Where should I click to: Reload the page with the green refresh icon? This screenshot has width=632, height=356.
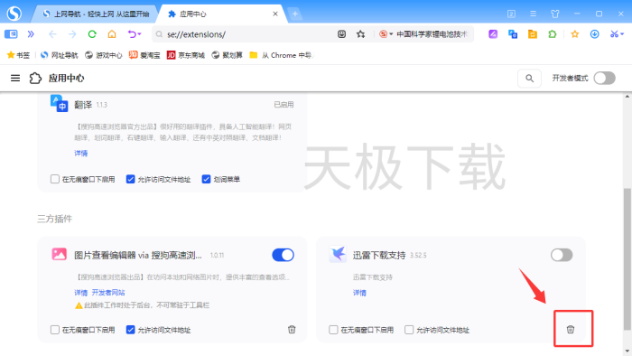[x=92, y=34]
